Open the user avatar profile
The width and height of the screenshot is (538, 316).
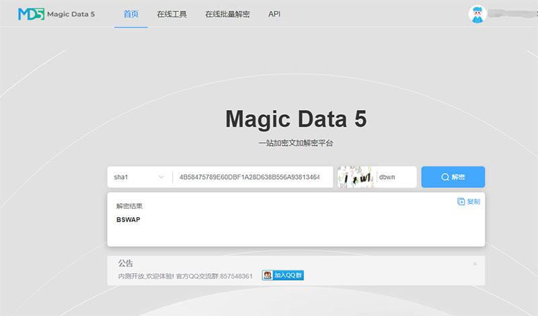(x=477, y=14)
